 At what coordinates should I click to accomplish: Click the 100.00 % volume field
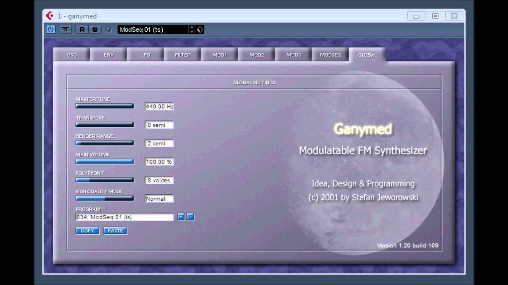[159, 161]
